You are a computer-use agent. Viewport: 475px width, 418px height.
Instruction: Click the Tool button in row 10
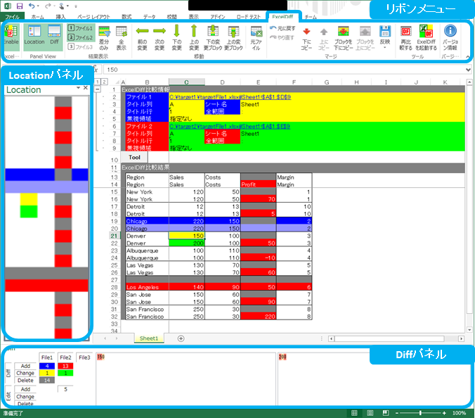pos(134,157)
